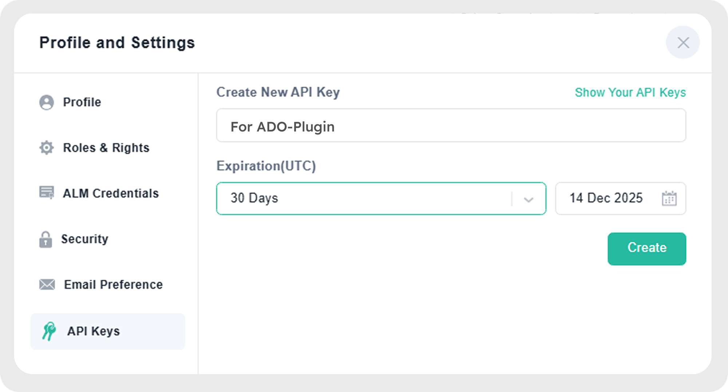Click the ALM Credentials card icon
728x392 pixels.
47,192
